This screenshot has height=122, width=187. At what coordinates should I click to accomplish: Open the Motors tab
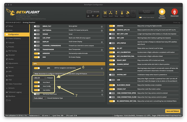pyautogui.click(x=17, y=76)
